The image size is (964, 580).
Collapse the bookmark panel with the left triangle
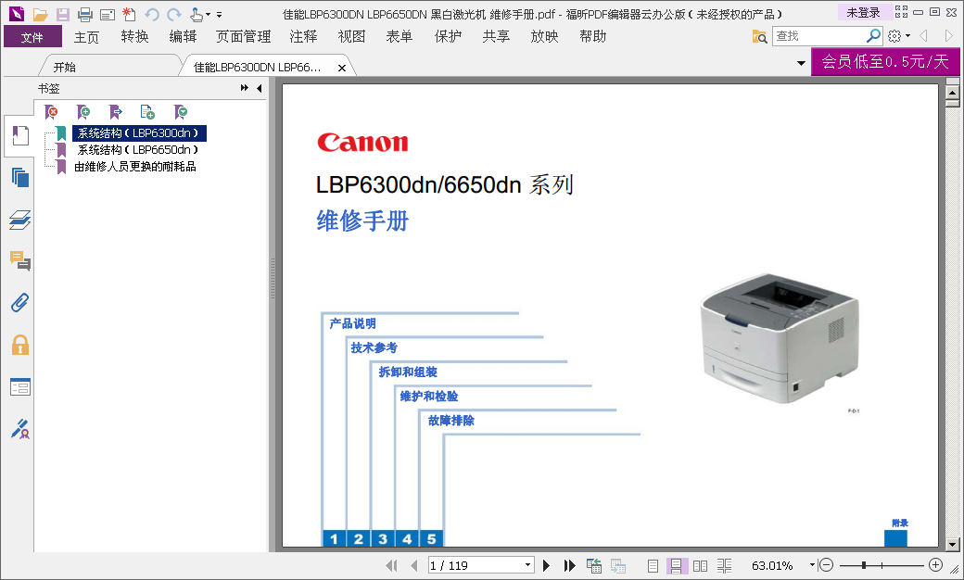pos(260,88)
